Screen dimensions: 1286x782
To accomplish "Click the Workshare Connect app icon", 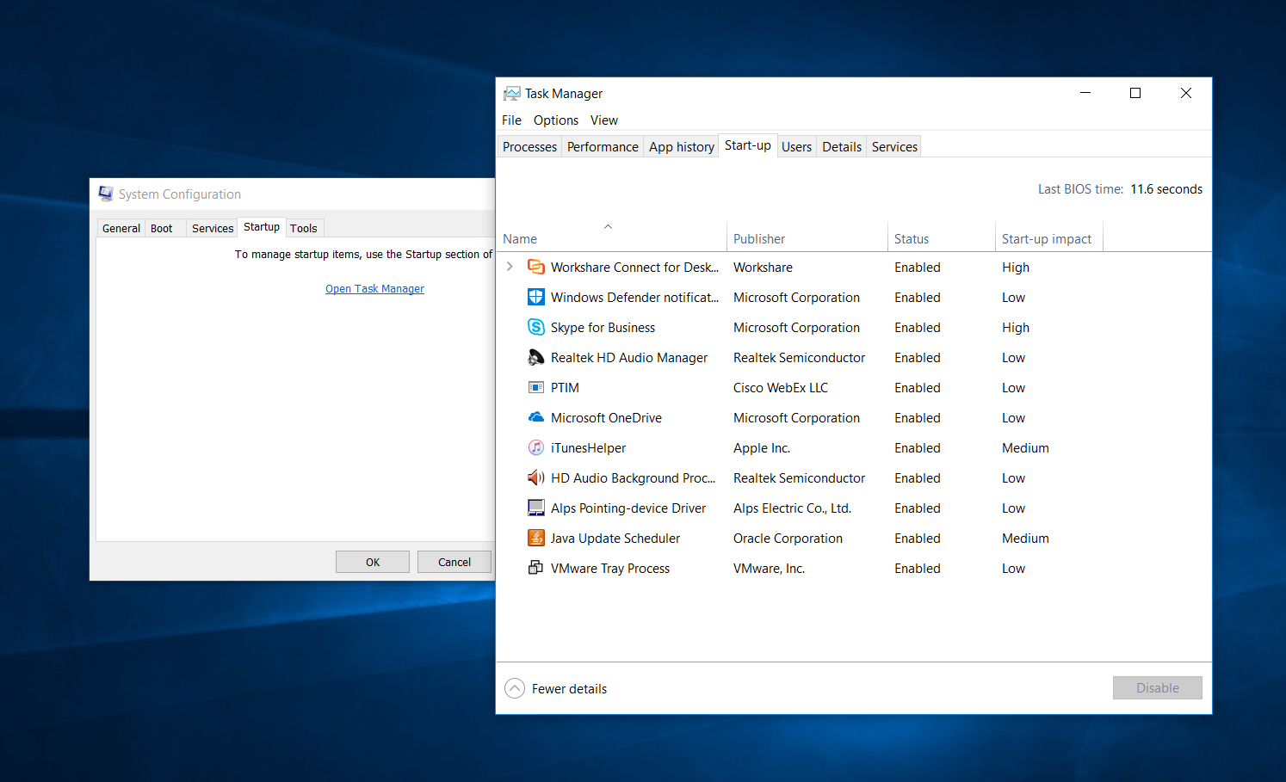I will pyautogui.click(x=535, y=267).
